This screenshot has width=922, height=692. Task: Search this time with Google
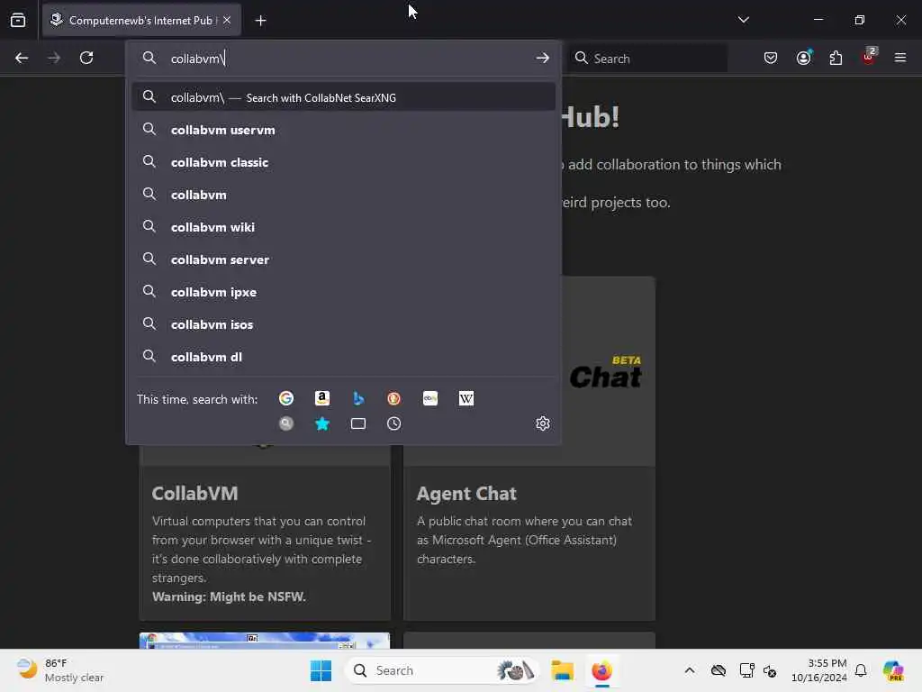click(286, 398)
